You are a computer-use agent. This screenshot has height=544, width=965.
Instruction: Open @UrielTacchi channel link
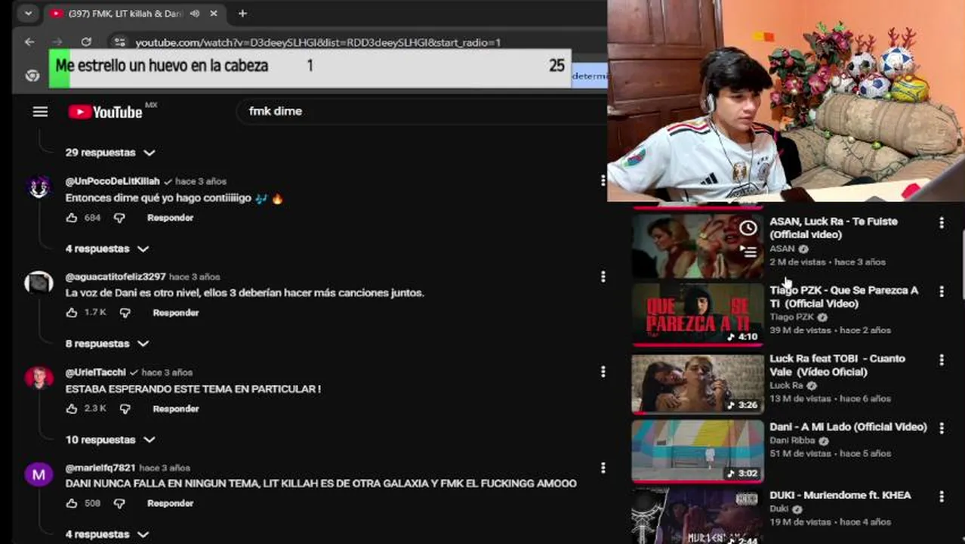(96, 372)
